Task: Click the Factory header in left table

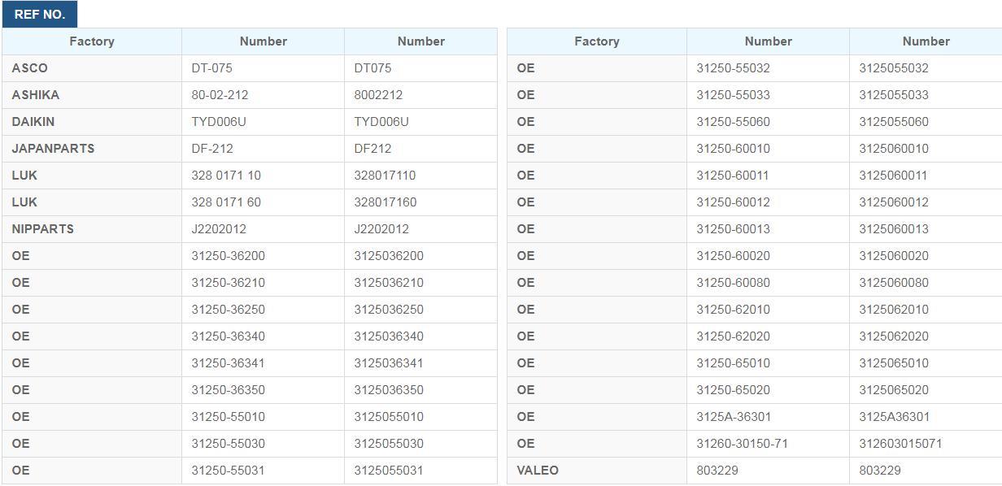Action: click(92, 41)
